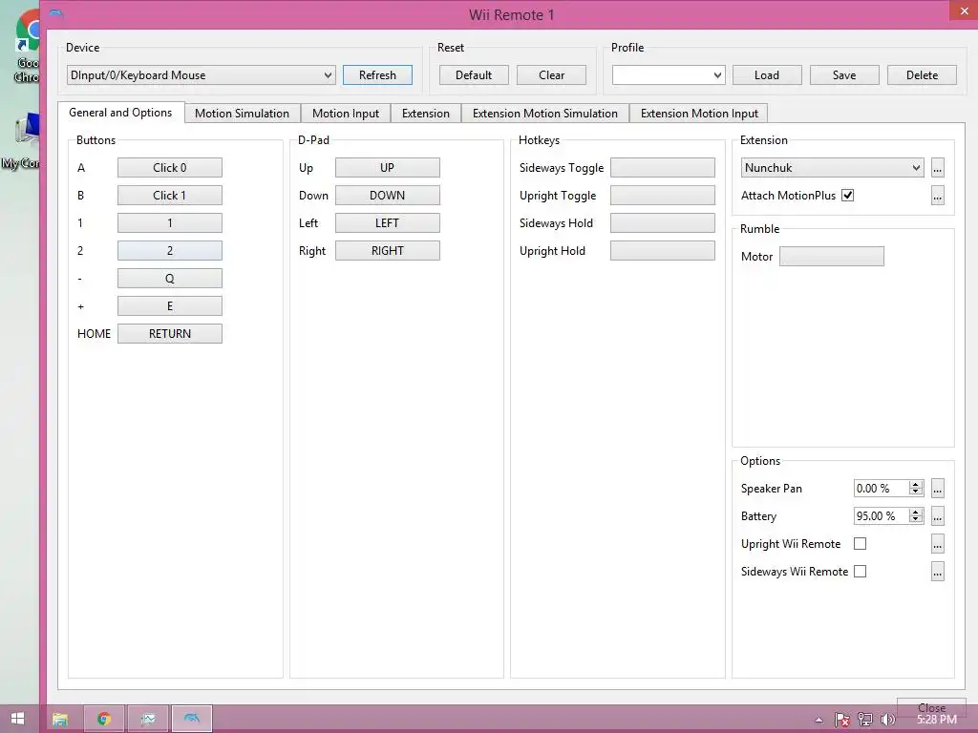Open Sideways Wii Remote ellipsis settings

(x=938, y=572)
